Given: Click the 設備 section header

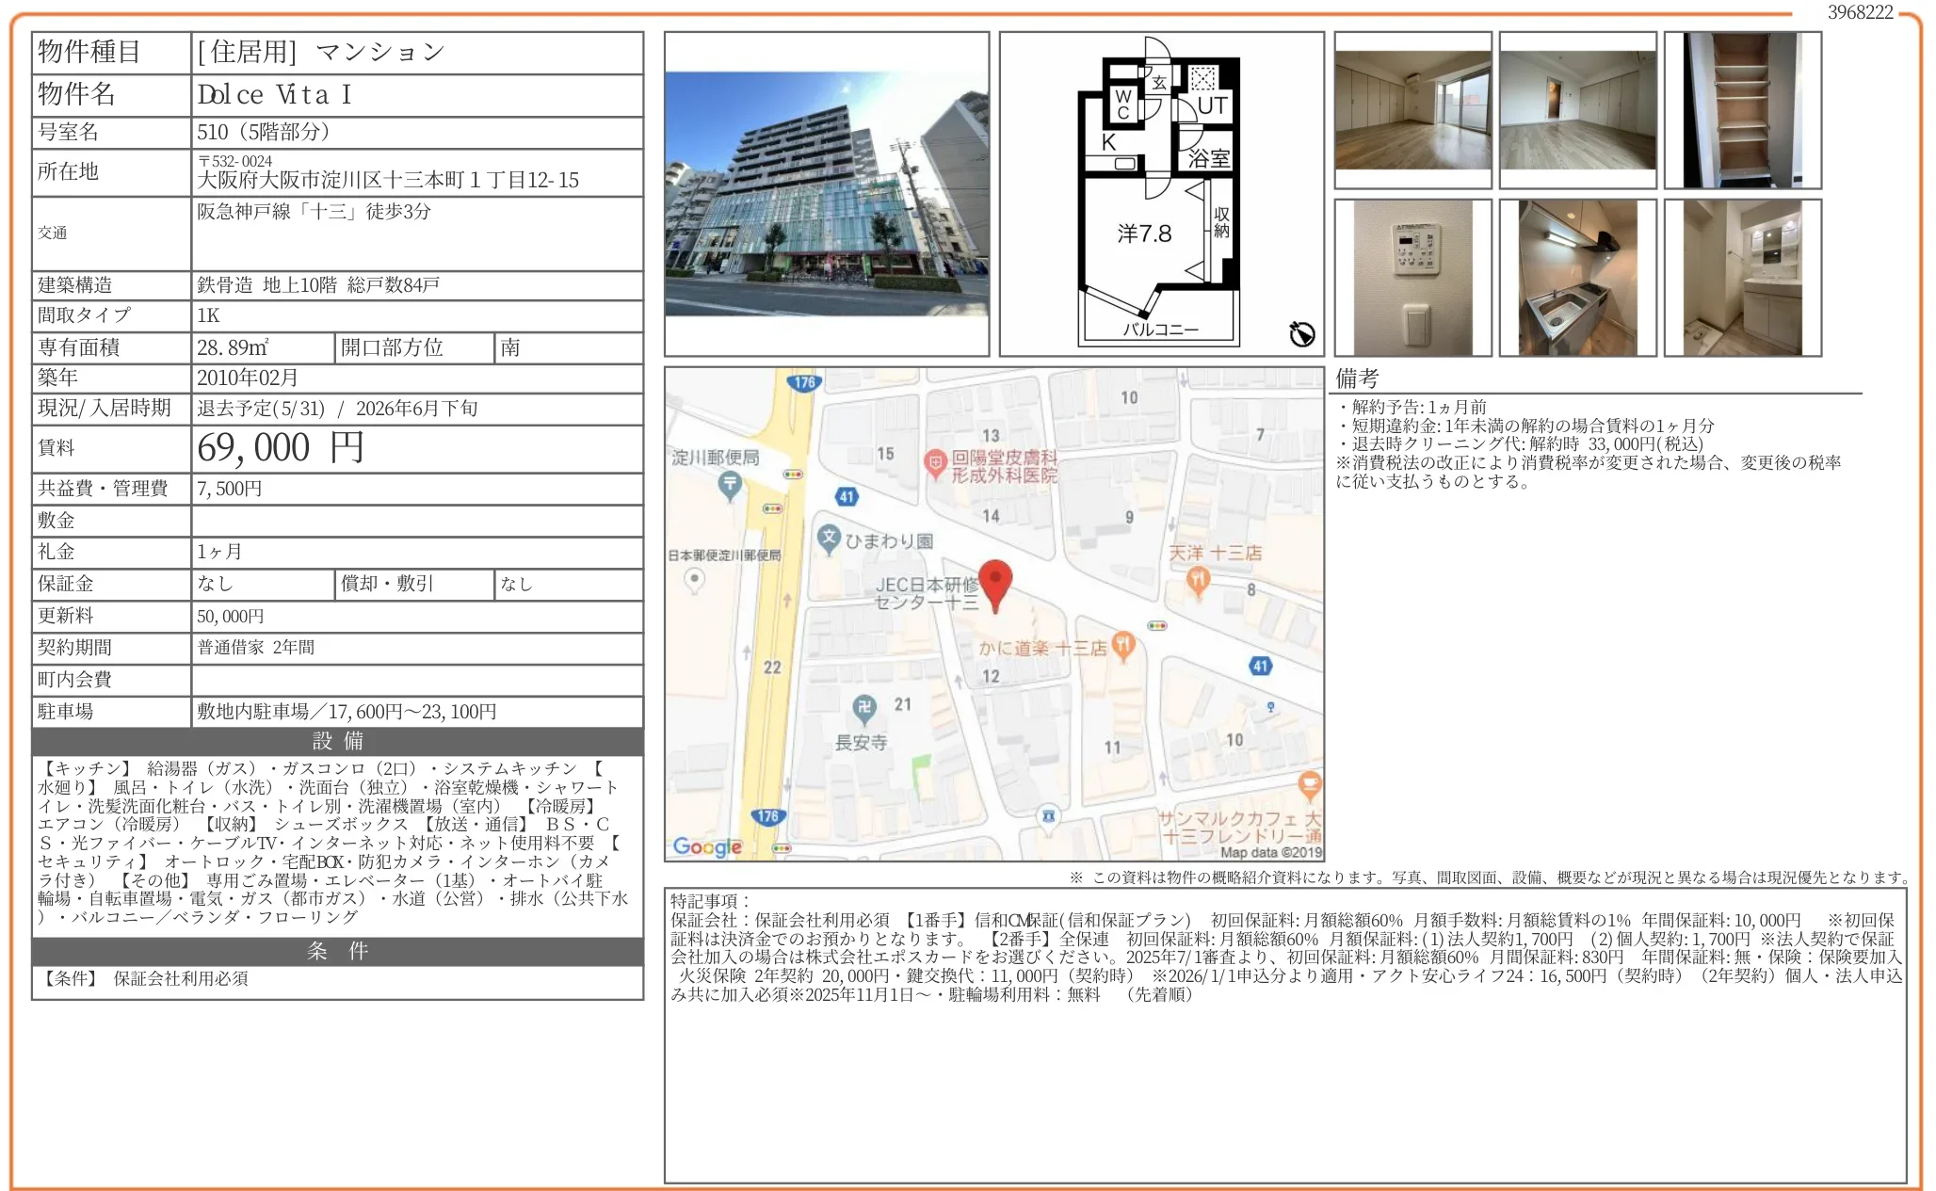Looking at the screenshot, I should point(337,741).
